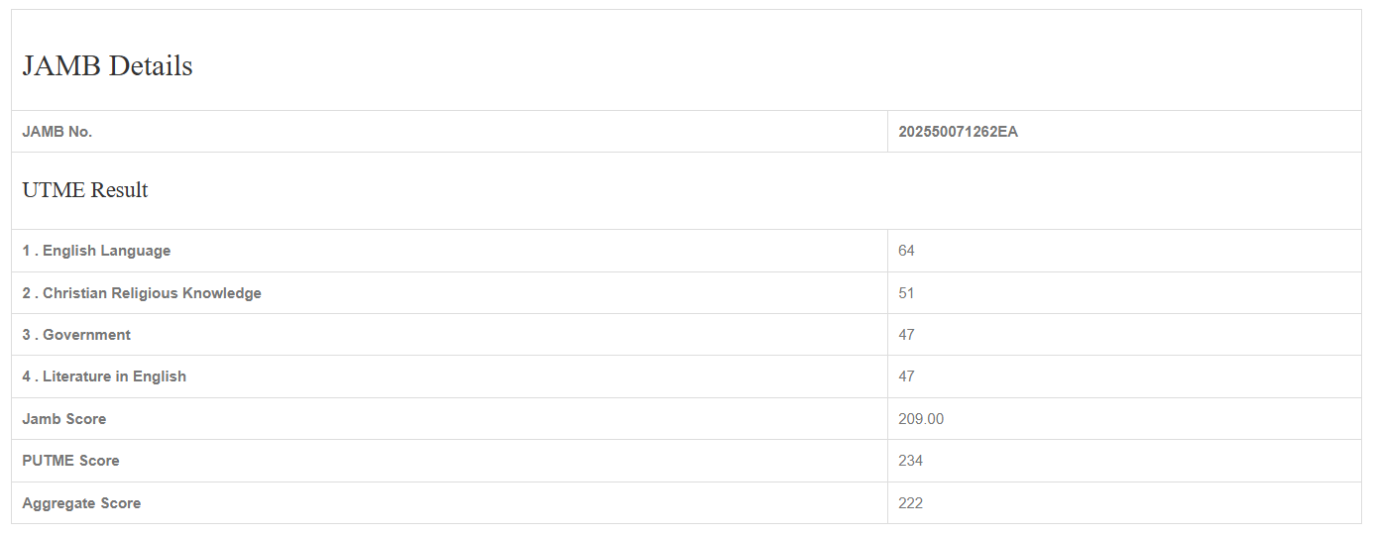This screenshot has width=1377, height=536.
Task: Select the Aggregate Score value 222
Action: (x=910, y=503)
